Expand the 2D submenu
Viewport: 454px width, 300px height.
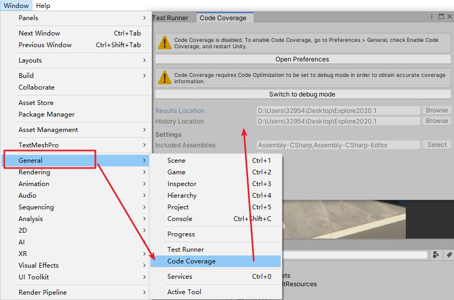click(x=76, y=231)
